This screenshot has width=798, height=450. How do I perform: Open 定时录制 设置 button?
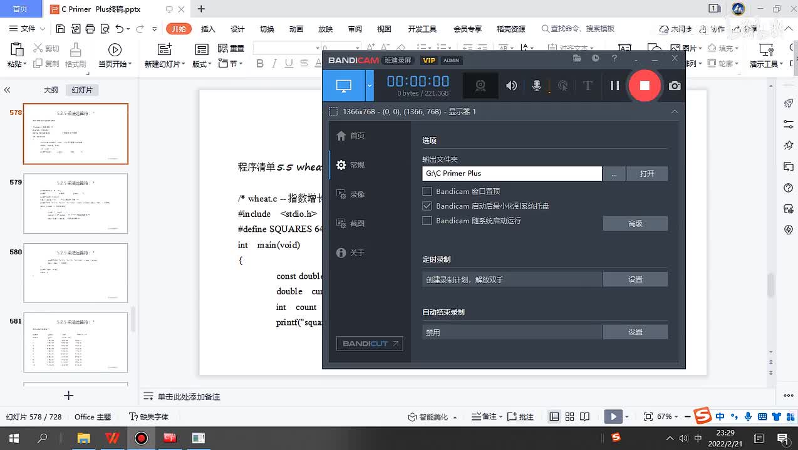(635, 279)
